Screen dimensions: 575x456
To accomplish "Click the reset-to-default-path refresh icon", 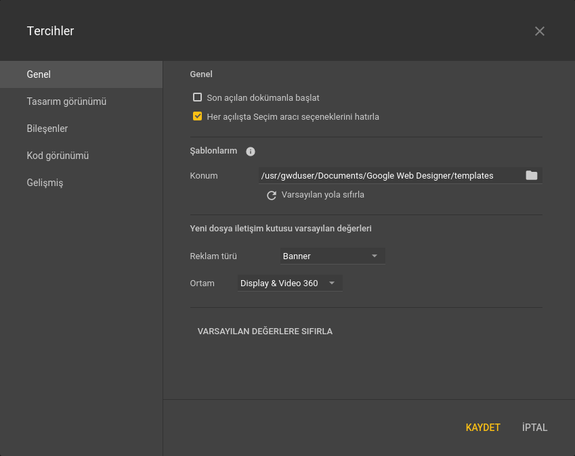I will pos(272,196).
